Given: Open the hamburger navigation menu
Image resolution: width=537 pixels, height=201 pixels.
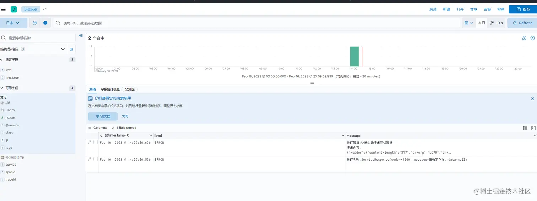Looking at the screenshot, I should [4, 9].
